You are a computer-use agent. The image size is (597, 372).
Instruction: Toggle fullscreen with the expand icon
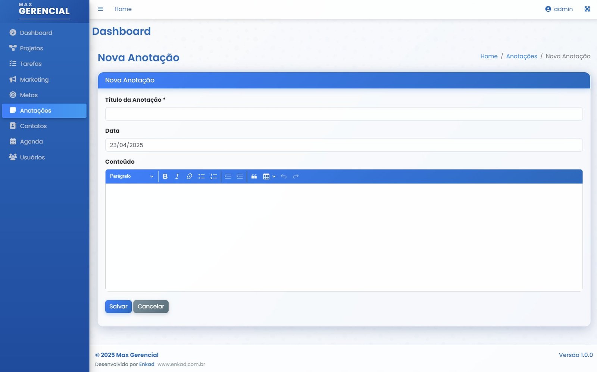click(x=587, y=9)
